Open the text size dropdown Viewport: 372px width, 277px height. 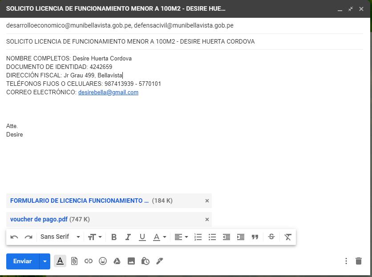(x=95, y=237)
